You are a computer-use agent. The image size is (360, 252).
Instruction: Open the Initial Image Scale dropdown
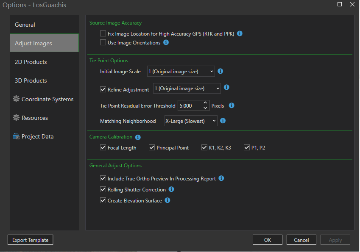coord(181,72)
